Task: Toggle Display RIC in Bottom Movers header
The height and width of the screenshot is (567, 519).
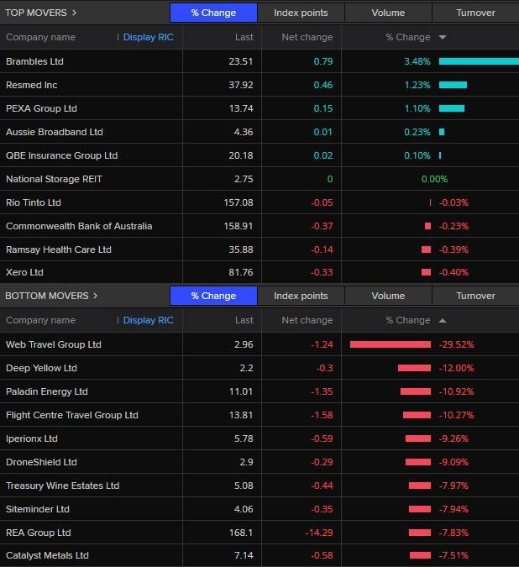Action: pos(148,320)
